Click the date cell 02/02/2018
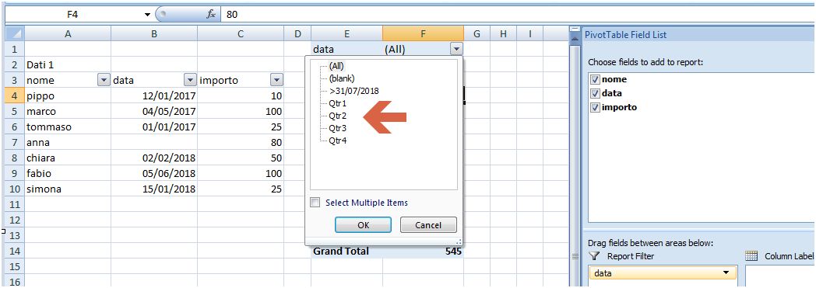The image size is (816, 288). coord(154,158)
